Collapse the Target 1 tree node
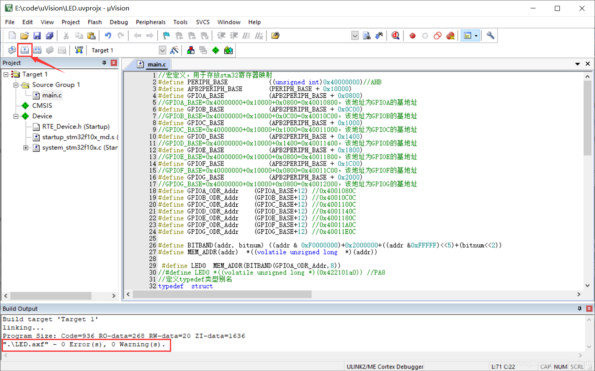 pos(6,74)
